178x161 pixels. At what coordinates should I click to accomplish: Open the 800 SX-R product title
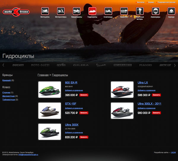71,83
